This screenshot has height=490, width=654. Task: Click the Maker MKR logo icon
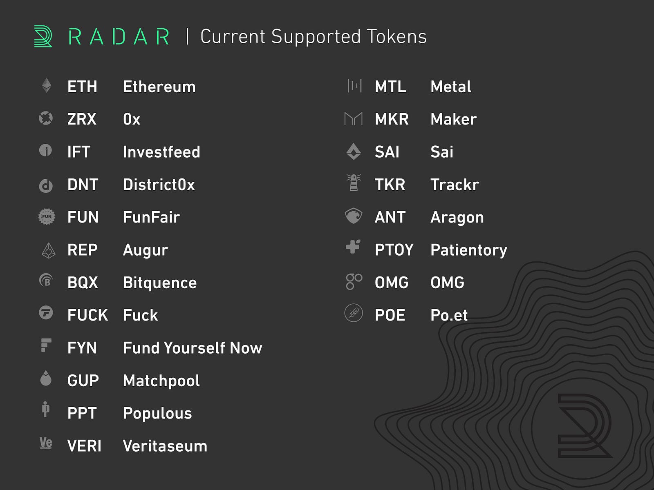pos(354,119)
